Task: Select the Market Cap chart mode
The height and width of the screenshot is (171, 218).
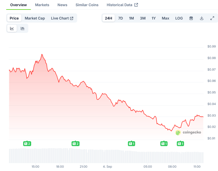Action: point(35,18)
